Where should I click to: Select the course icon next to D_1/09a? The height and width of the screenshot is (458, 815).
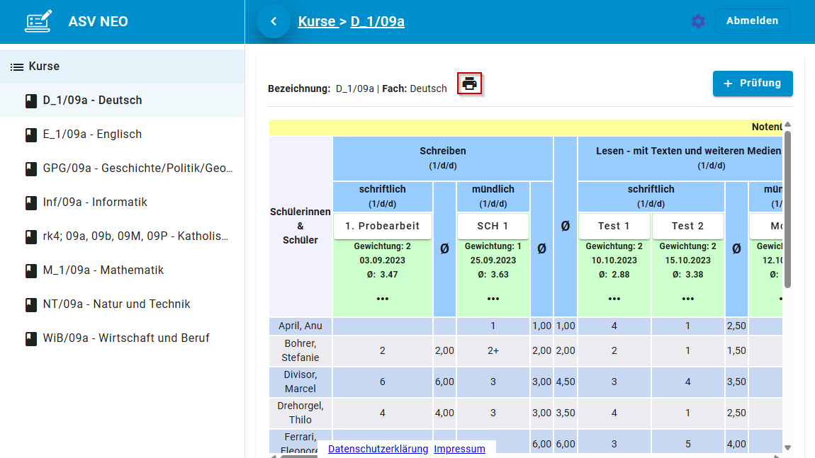pos(30,100)
